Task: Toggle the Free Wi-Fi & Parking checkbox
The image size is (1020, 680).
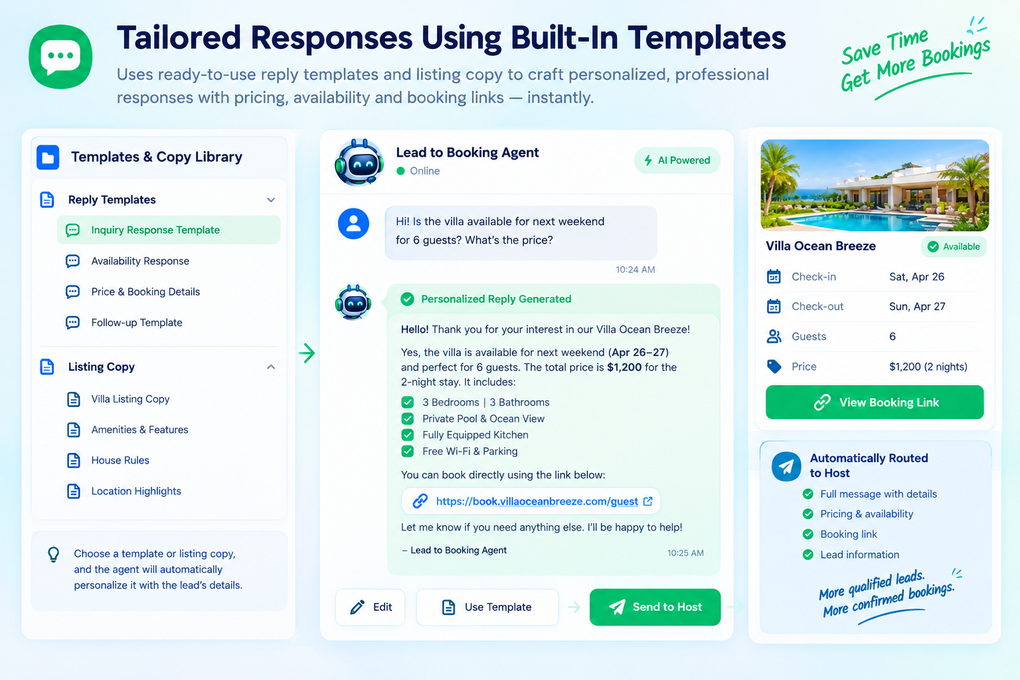Action: click(x=408, y=452)
